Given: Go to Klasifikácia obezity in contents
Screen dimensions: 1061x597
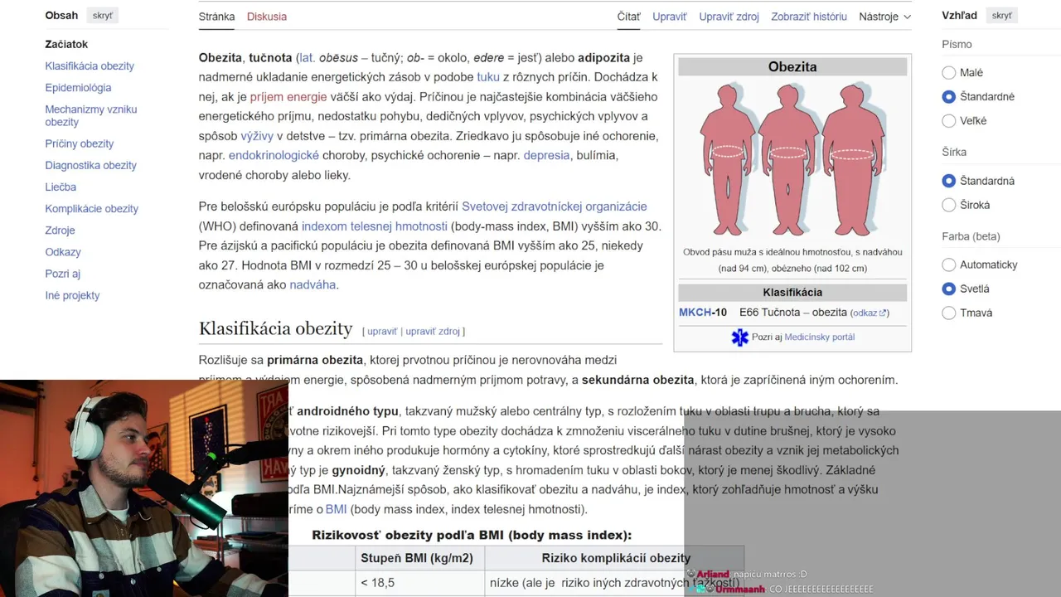Looking at the screenshot, I should (x=90, y=66).
